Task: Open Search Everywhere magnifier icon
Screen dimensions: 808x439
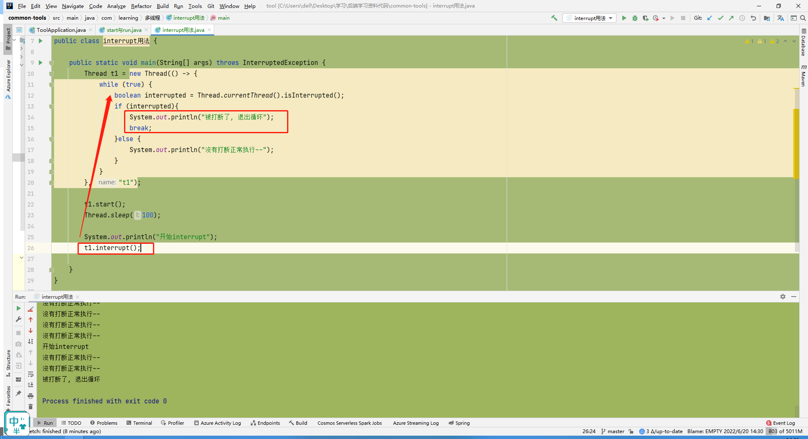Action: [803, 18]
